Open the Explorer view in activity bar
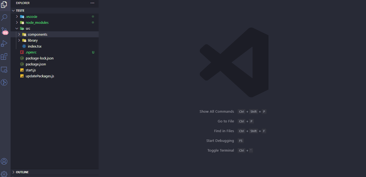The image size is (366, 177). [4, 5]
